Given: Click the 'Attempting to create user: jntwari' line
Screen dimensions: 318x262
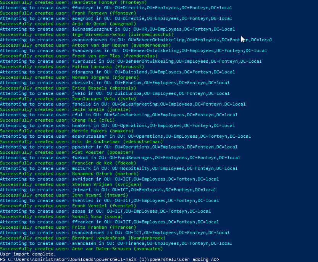Looking at the screenshot, I should coord(108,190).
